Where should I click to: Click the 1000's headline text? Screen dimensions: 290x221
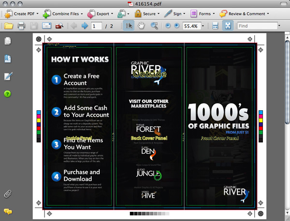point(218,112)
